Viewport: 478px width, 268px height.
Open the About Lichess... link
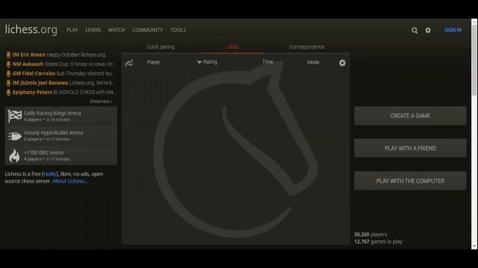(70, 181)
